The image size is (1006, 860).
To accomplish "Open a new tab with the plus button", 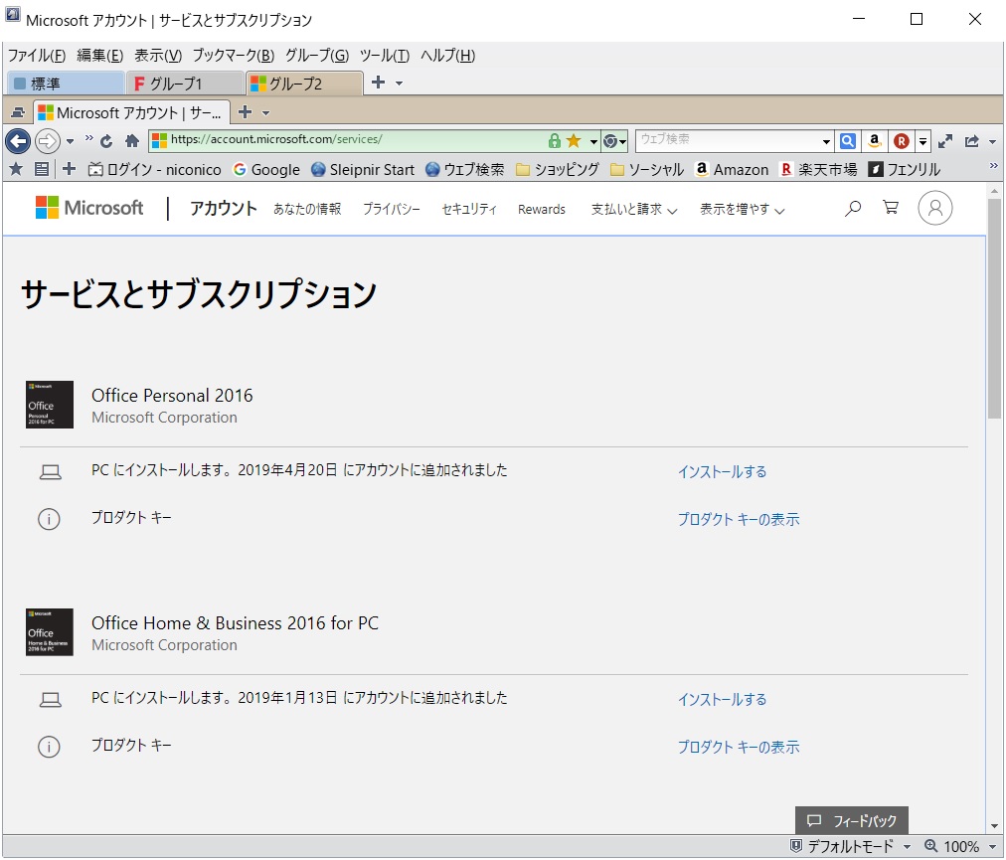I will pos(245,112).
